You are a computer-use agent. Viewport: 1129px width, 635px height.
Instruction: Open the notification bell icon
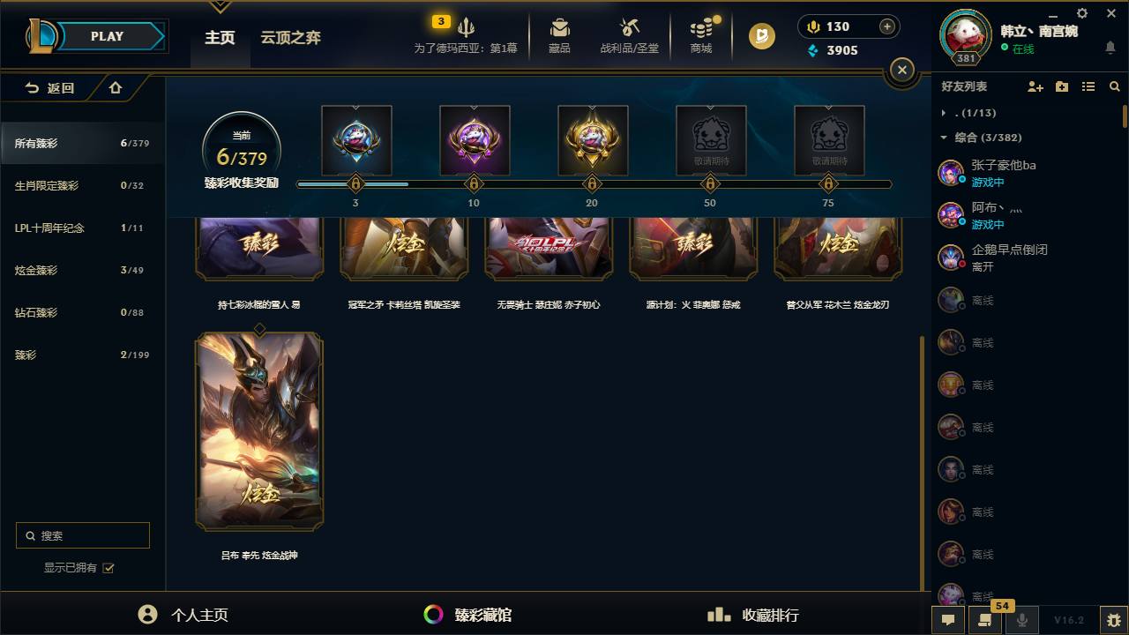pos(1110,48)
